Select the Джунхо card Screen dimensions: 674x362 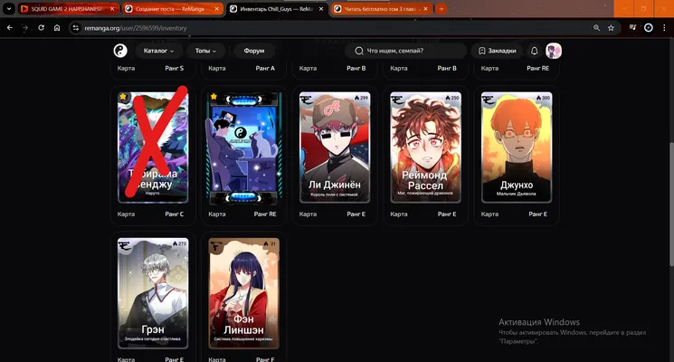point(517,147)
